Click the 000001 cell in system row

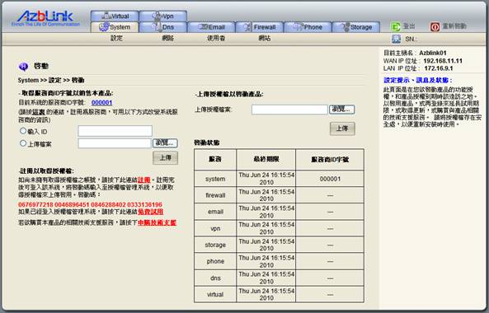click(330, 179)
